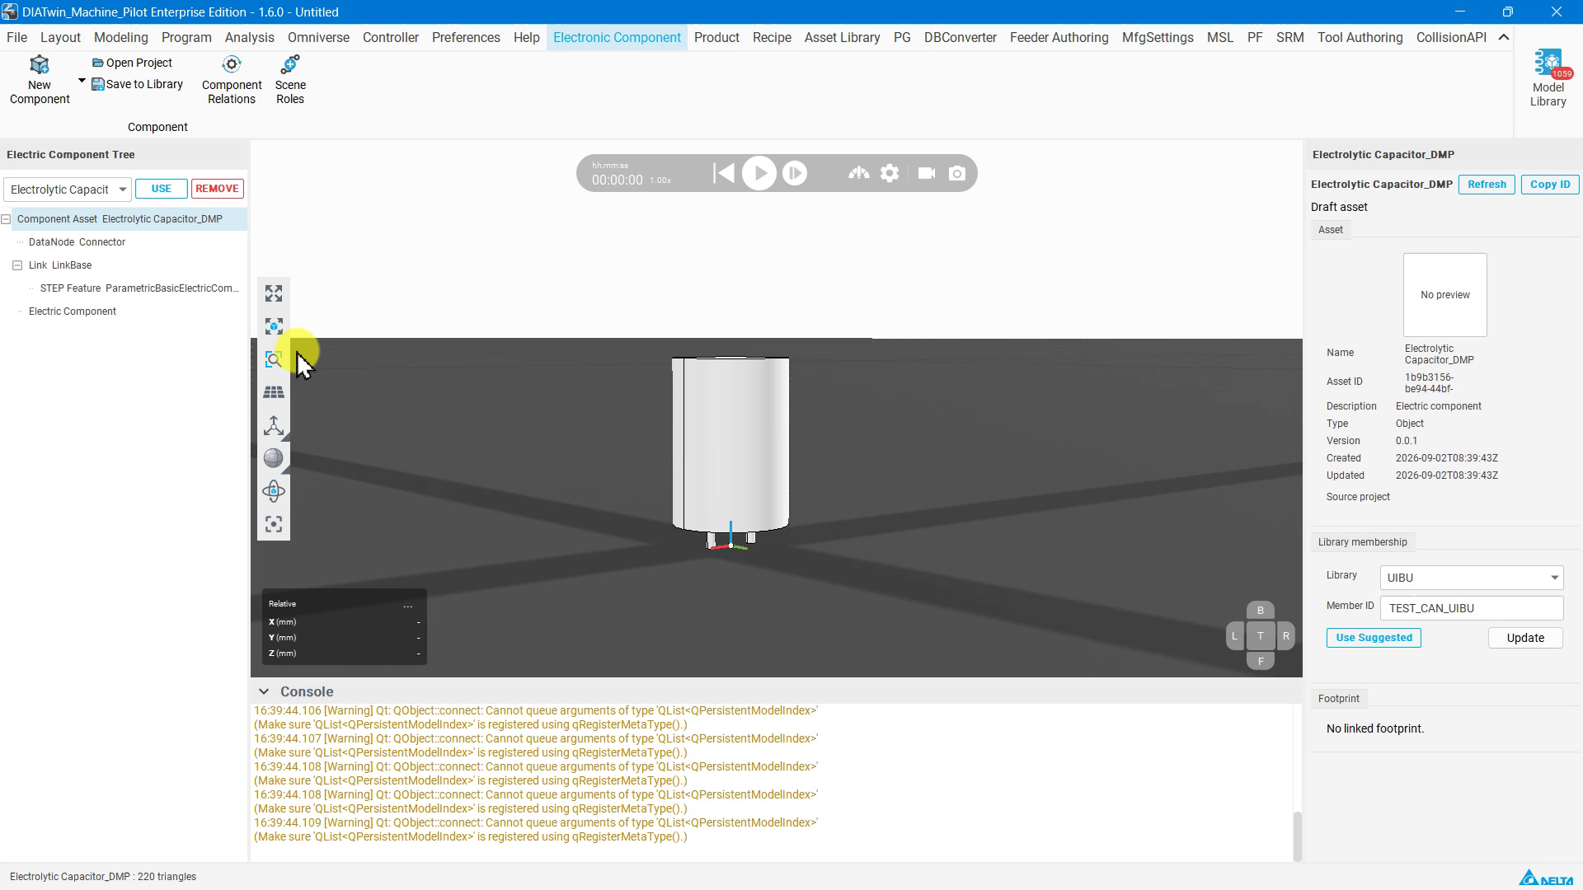Activate the zoom-to-area magnifier tool
Screen dimensions: 1583x890
point(274,359)
